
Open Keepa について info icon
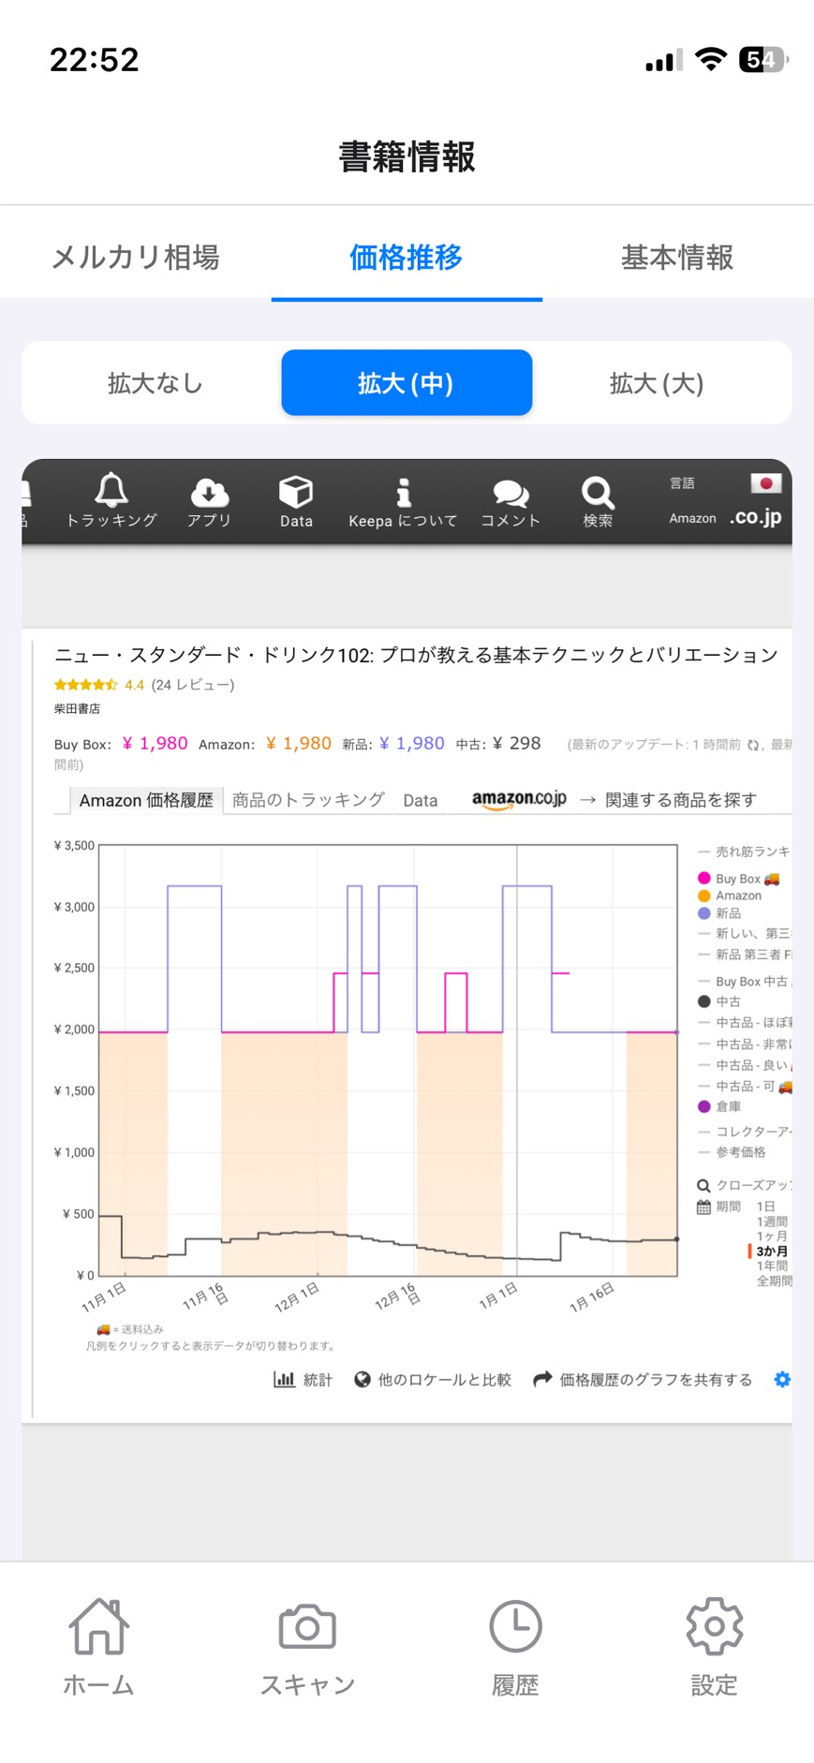point(404,492)
